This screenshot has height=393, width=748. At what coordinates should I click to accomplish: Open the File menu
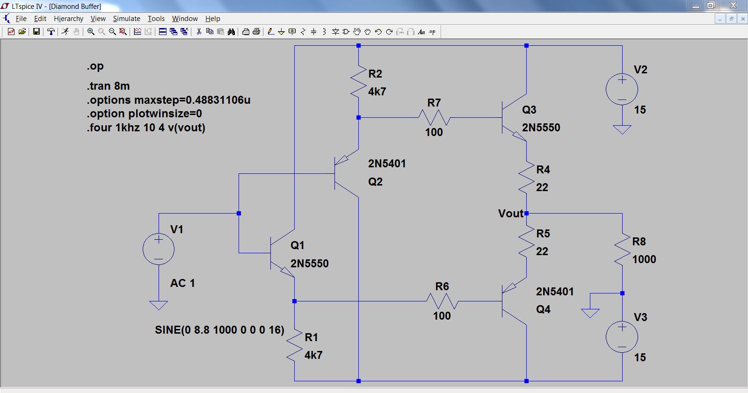click(x=21, y=19)
